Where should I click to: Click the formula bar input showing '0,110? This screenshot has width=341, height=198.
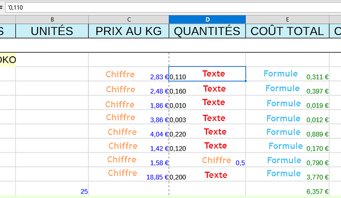pyautogui.click(x=168, y=7)
